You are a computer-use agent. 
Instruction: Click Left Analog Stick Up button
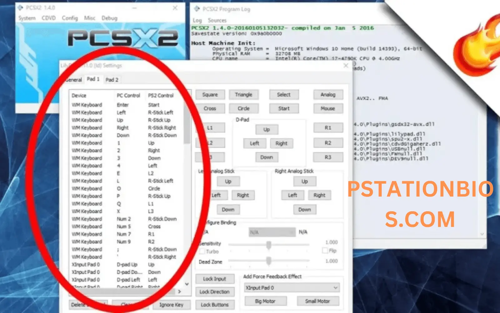[228, 181]
